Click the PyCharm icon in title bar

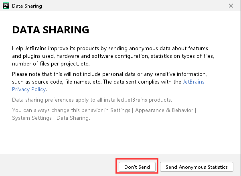[6, 6]
